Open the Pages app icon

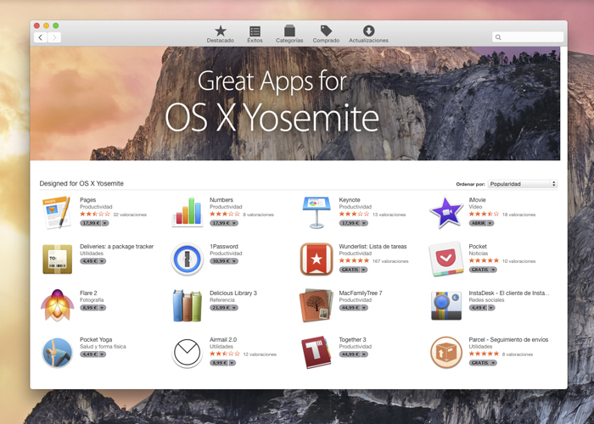[x=57, y=212]
